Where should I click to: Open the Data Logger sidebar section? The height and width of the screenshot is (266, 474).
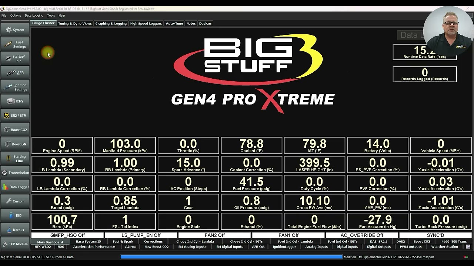coord(15,187)
